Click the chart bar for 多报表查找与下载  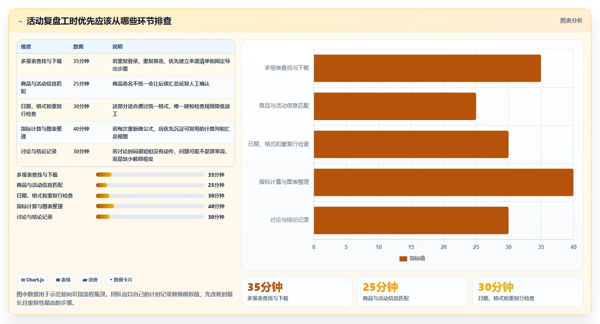pos(427,68)
